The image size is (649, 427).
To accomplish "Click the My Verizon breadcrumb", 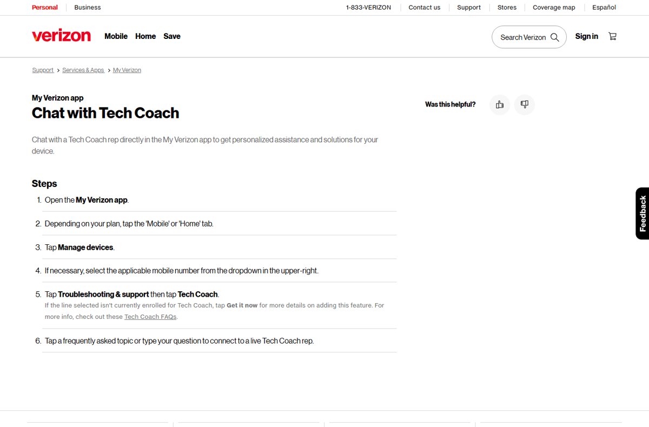I will (127, 70).
